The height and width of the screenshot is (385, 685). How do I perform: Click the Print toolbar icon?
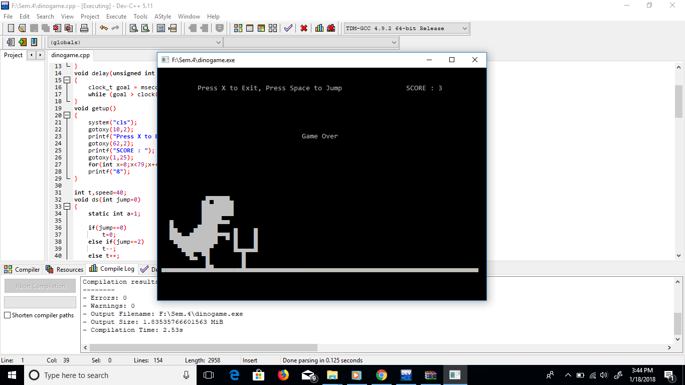[84, 28]
